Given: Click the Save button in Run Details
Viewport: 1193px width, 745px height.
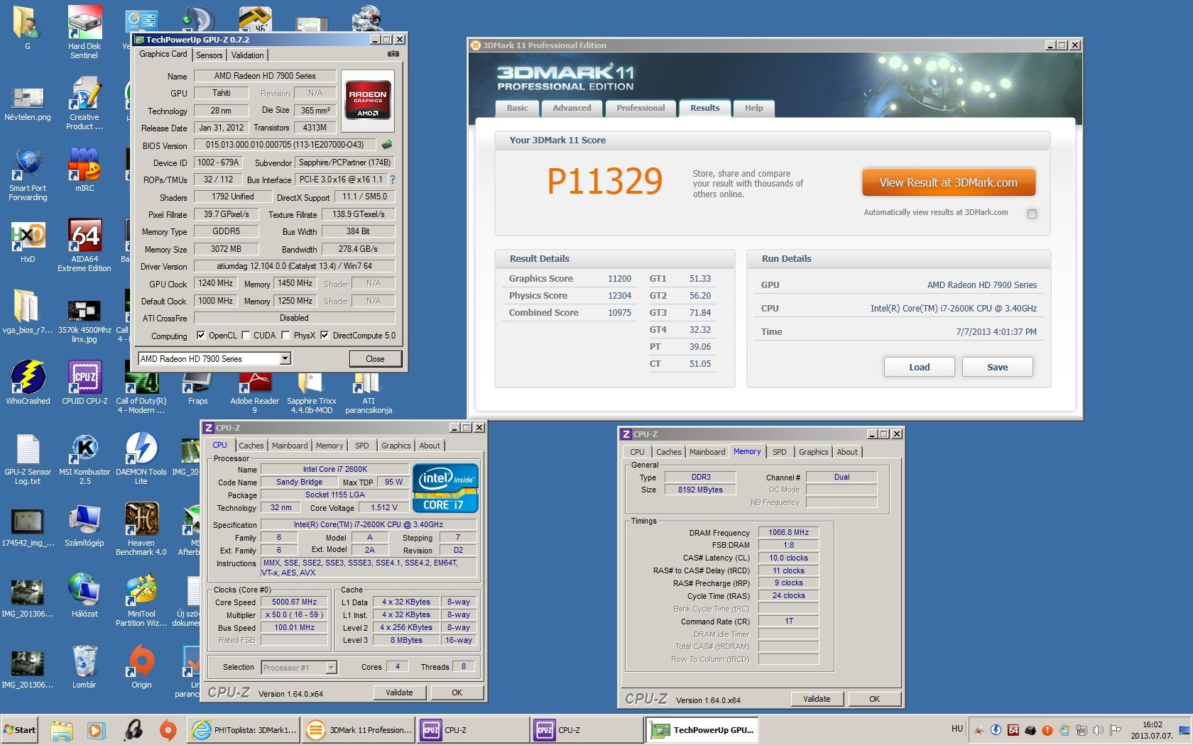Looking at the screenshot, I should click(x=997, y=367).
